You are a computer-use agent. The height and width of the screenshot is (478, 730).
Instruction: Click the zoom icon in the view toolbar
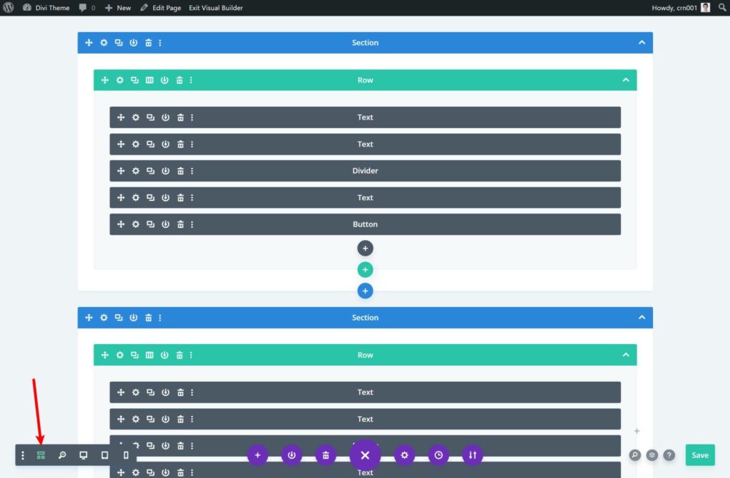point(62,455)
